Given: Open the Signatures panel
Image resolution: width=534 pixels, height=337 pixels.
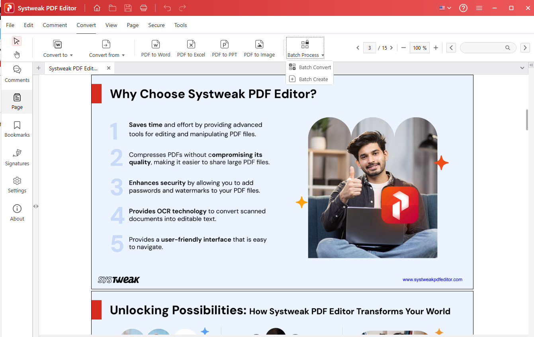Looking at the screenshot, I should [17, 157].
